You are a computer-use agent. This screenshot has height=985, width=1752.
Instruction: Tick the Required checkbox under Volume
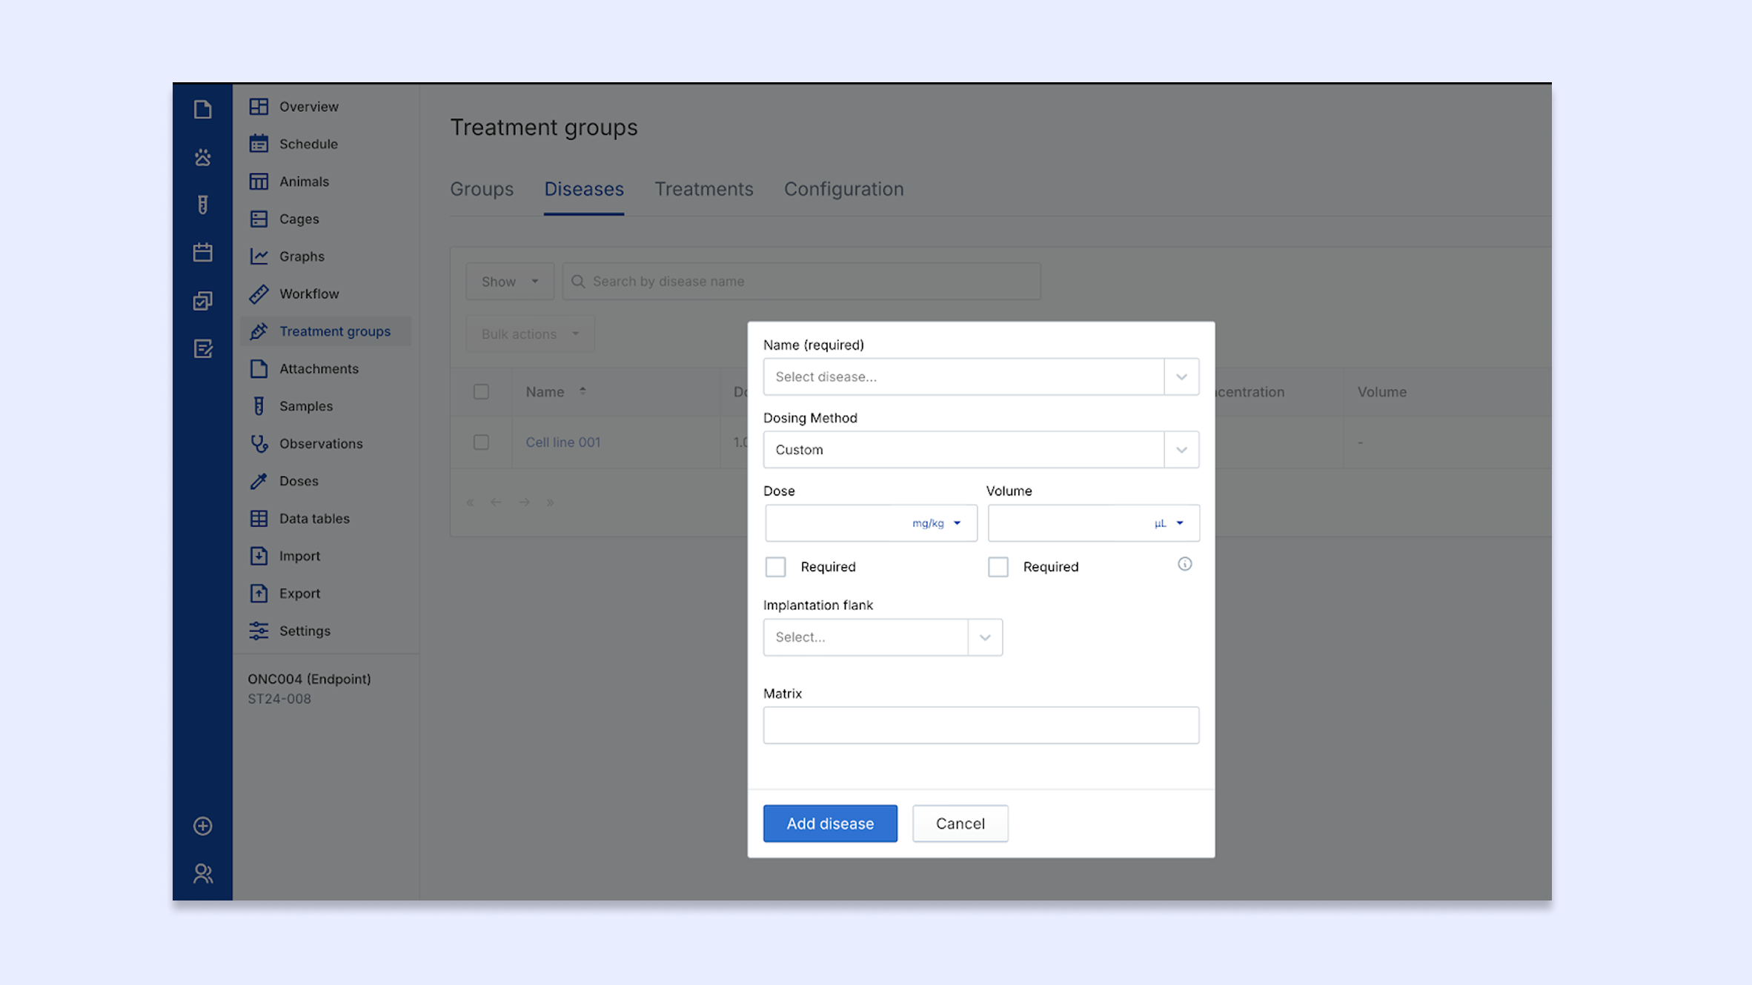tap(998, 567)
